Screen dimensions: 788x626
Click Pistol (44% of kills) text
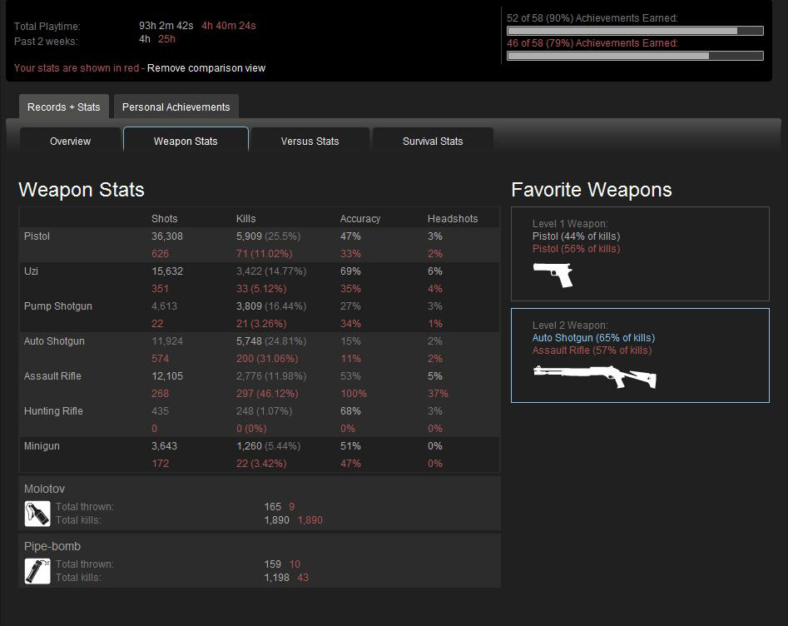point(576,236)
